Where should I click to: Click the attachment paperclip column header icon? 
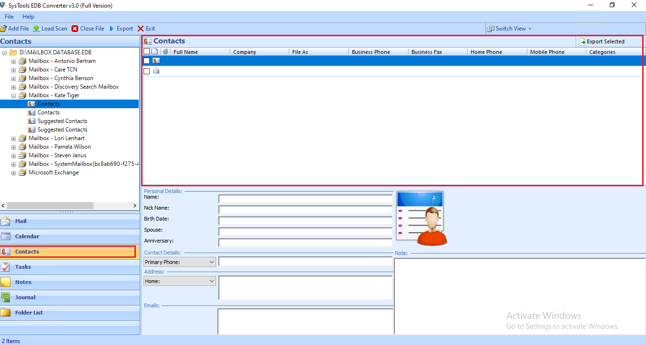point(165,51)
